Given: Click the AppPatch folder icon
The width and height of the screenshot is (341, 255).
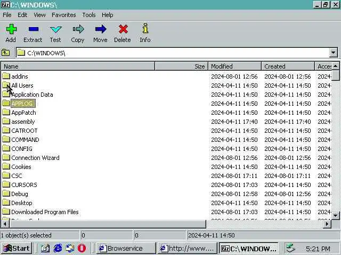Looking at the screenshot, I should pyautogui.click(x=6, y=112).
